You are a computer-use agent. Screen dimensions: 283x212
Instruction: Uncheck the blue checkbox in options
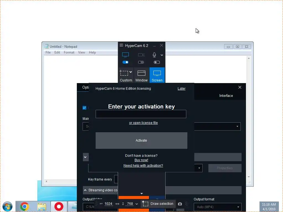tap(84, 108)
